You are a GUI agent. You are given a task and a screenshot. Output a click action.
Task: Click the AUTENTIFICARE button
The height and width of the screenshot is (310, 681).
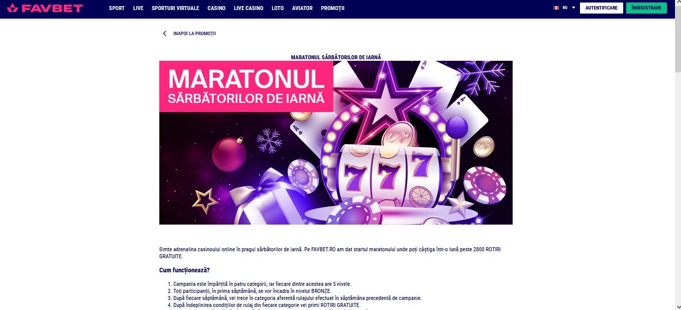(602, 8)
